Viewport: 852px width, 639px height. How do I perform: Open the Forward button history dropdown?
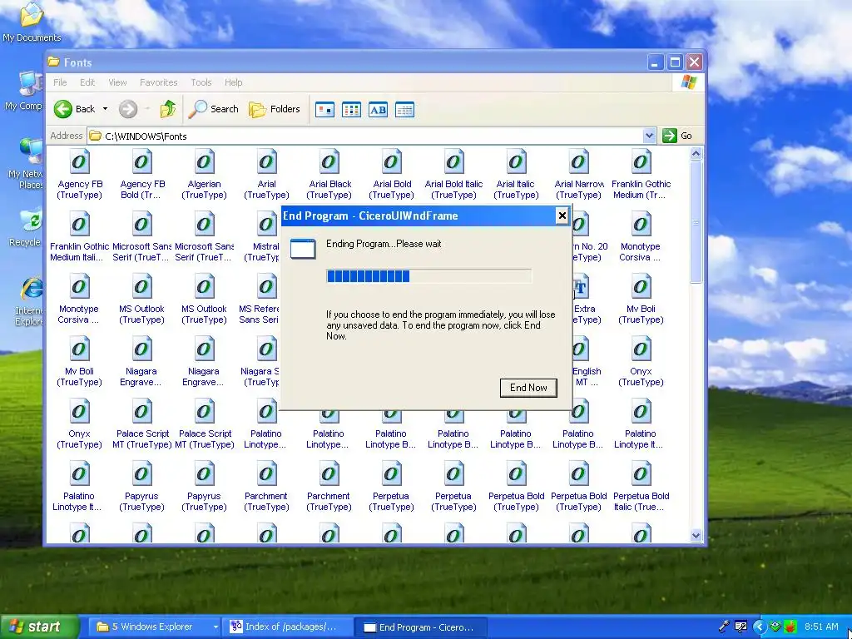(147, 109)
